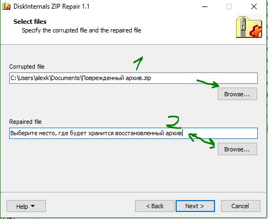This screenshot has height=219, width=268.
Task: Close the ZIP Repair window
Action: tap(254, 6)
